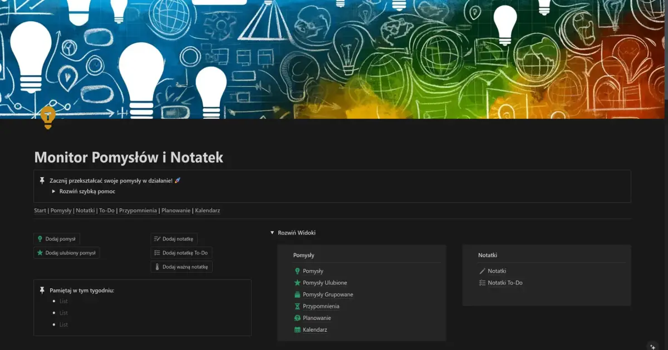Click the hourglass icon beside Przypomnienia
The width and height of the screenshot is (668, 350).
297,306
